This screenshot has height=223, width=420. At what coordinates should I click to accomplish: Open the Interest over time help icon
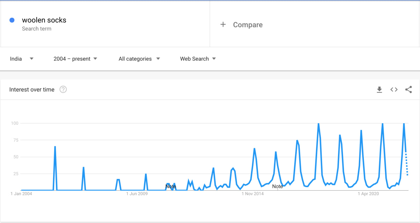(63, 90)
